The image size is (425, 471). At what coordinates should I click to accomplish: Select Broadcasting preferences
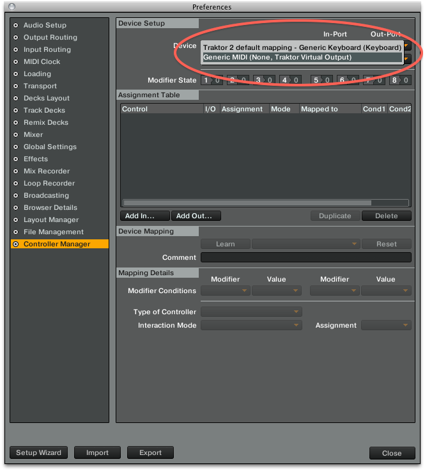click(59, 196)
